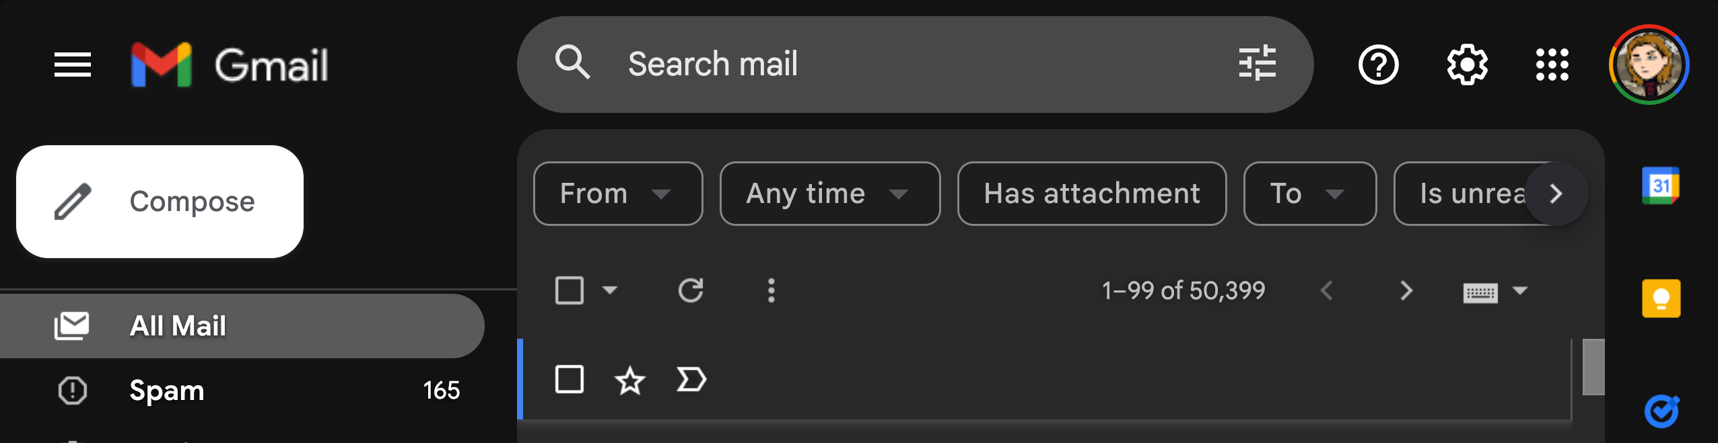
Task: Tick the select all checkbox
Action: [570, 290]
